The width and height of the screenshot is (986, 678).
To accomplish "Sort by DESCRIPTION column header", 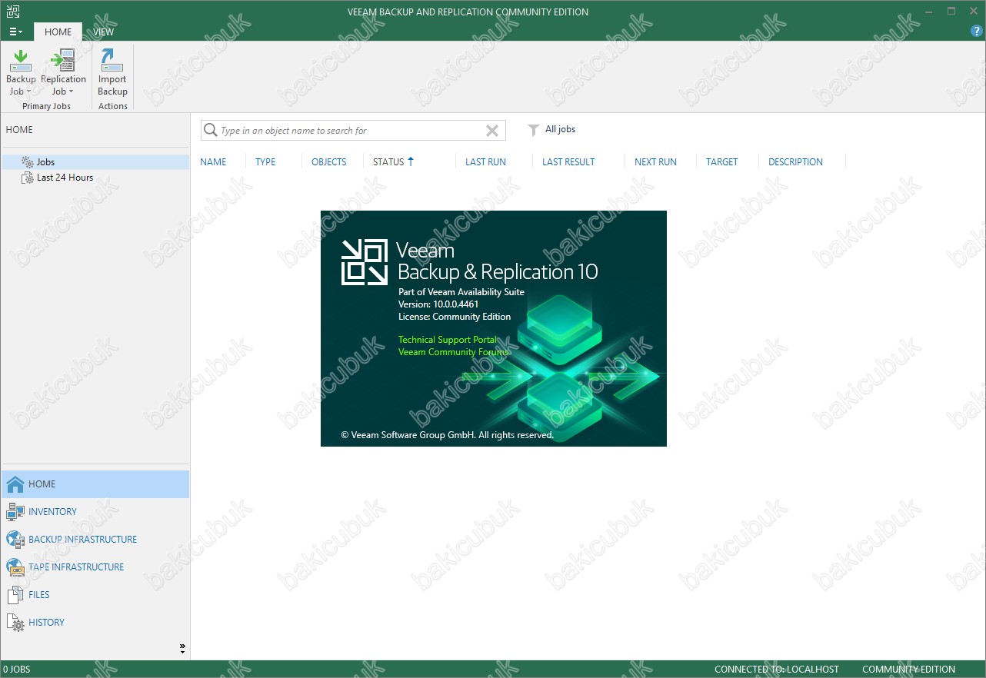I will tap(795, 162).
